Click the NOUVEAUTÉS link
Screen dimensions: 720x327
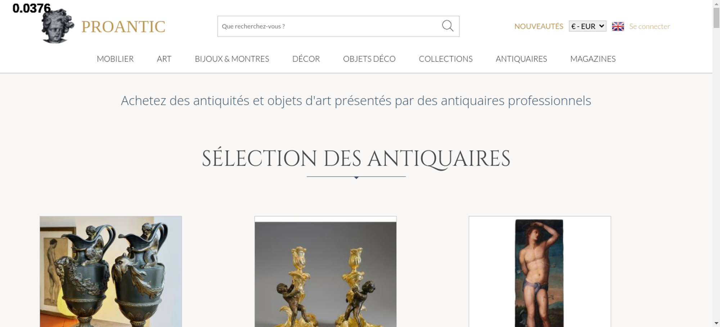539,26
